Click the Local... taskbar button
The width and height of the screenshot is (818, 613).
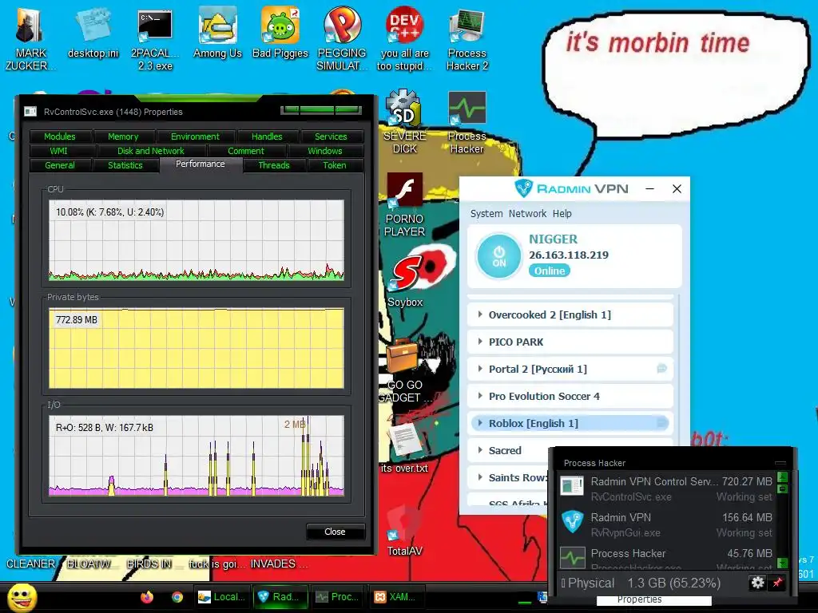(x=222, y=597)
